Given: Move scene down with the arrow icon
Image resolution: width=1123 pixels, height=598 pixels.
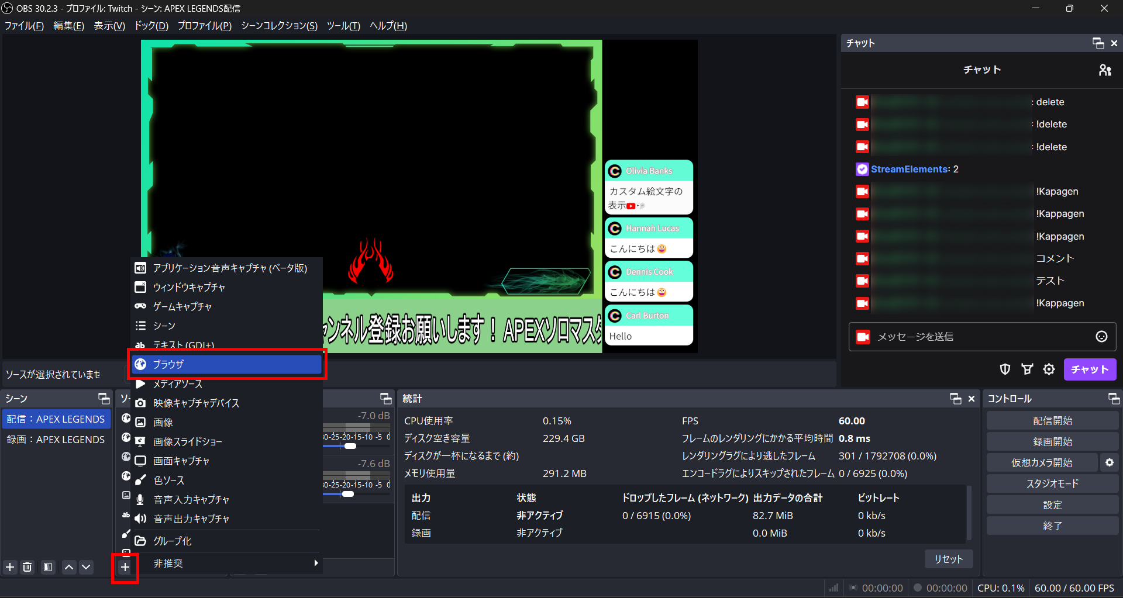Looking at the screenshot, I should 86,567.
